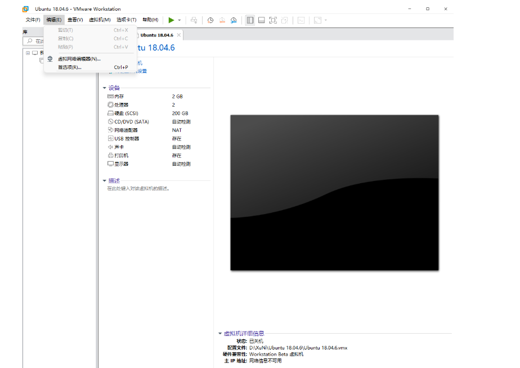Image resolution: width=520 pixels, height=368 pixels.
Task: Click the Ubuntu 18.04.6 page title
Action: tap(156, 48)
